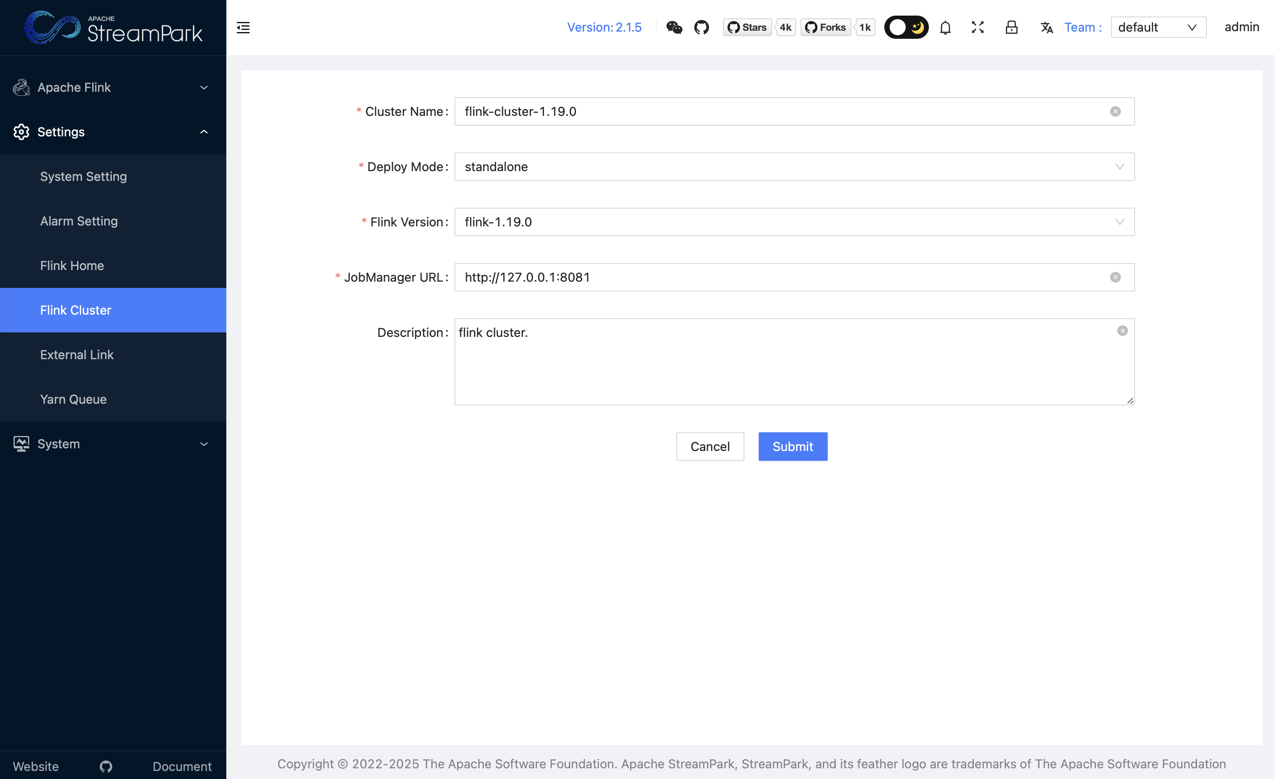Toggle the dark mode switch
1275x779 pixels.
pos(906,28)
